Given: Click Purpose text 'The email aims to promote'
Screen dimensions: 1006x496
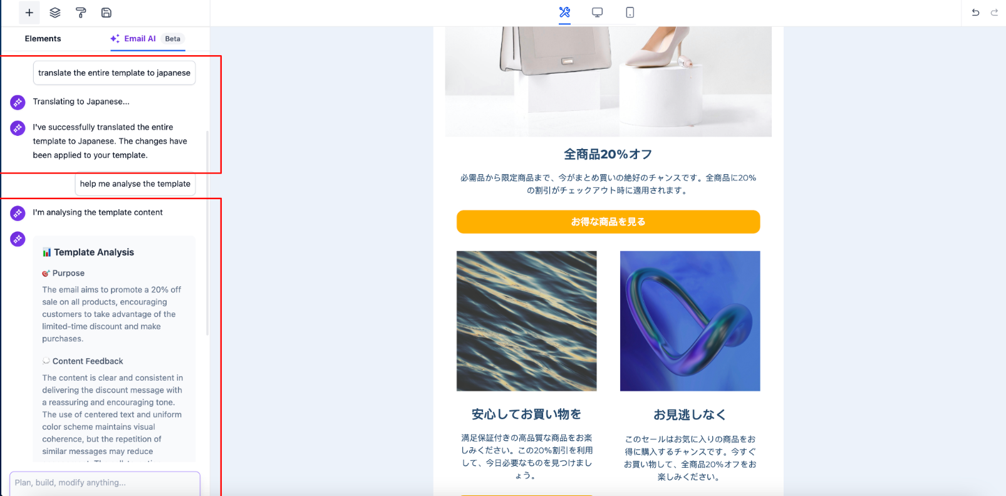Looking at the screenshot, I should (111, 314).
